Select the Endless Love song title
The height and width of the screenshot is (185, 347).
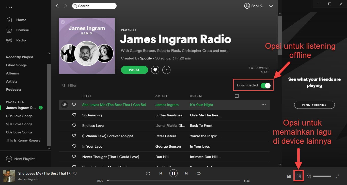(93, 126)
